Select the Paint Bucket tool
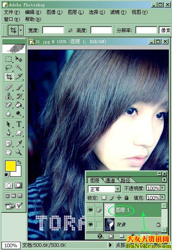 click(19, 105)
